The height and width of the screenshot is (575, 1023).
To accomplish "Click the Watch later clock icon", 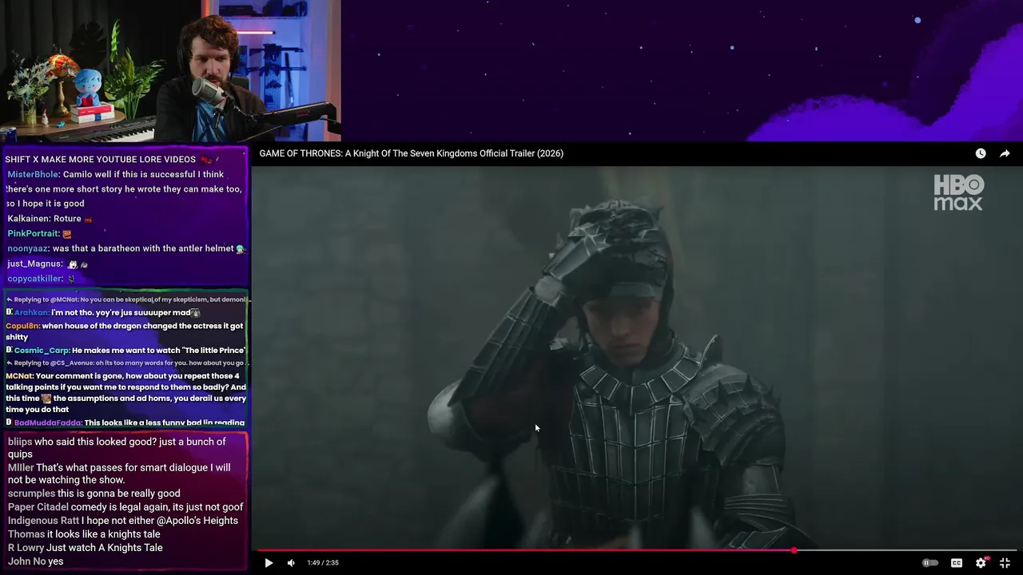I will pyautogui.click(x=981, y=153).
